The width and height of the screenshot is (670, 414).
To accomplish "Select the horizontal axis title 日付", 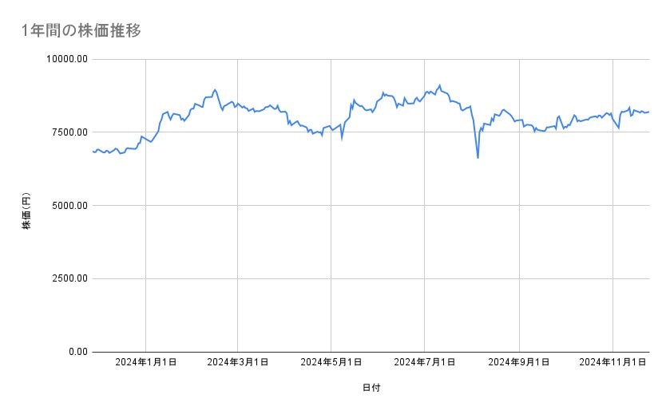I will click(x=371, y=388).
